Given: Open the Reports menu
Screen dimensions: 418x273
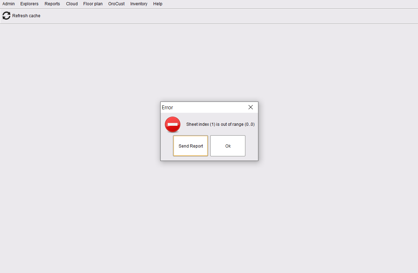Looking at the screenshot, I should tap(52, 4).
